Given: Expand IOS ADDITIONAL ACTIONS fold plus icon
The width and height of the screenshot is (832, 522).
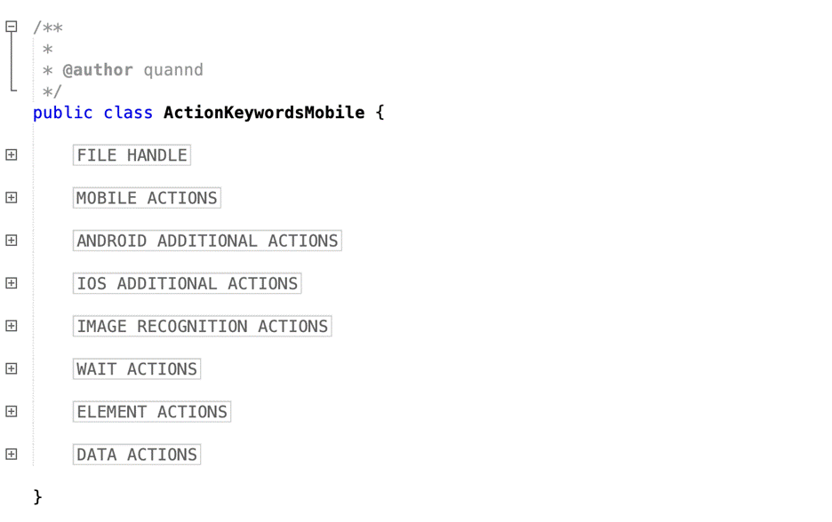Looking at the screenshot, I should pyautogui.click(x=12, y=283).
